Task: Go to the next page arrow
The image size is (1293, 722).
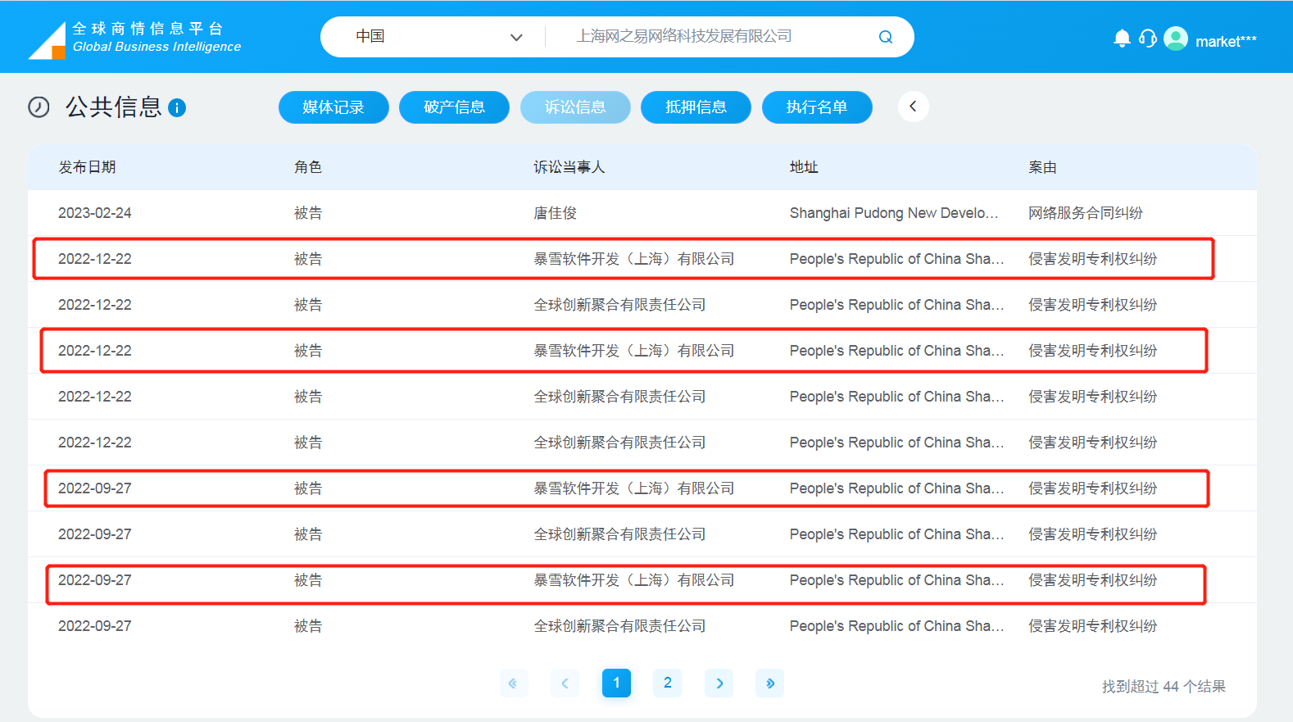Action: click(x=719, y=683)
